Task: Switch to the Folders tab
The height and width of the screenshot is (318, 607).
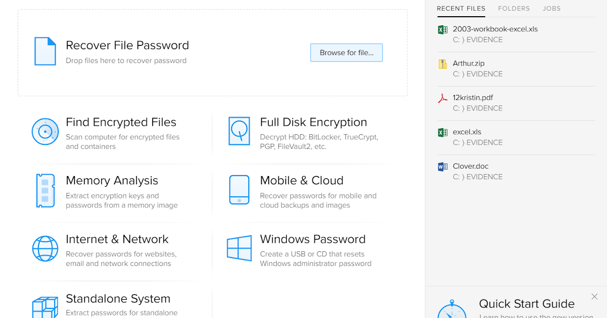Action: coord(514,9)
